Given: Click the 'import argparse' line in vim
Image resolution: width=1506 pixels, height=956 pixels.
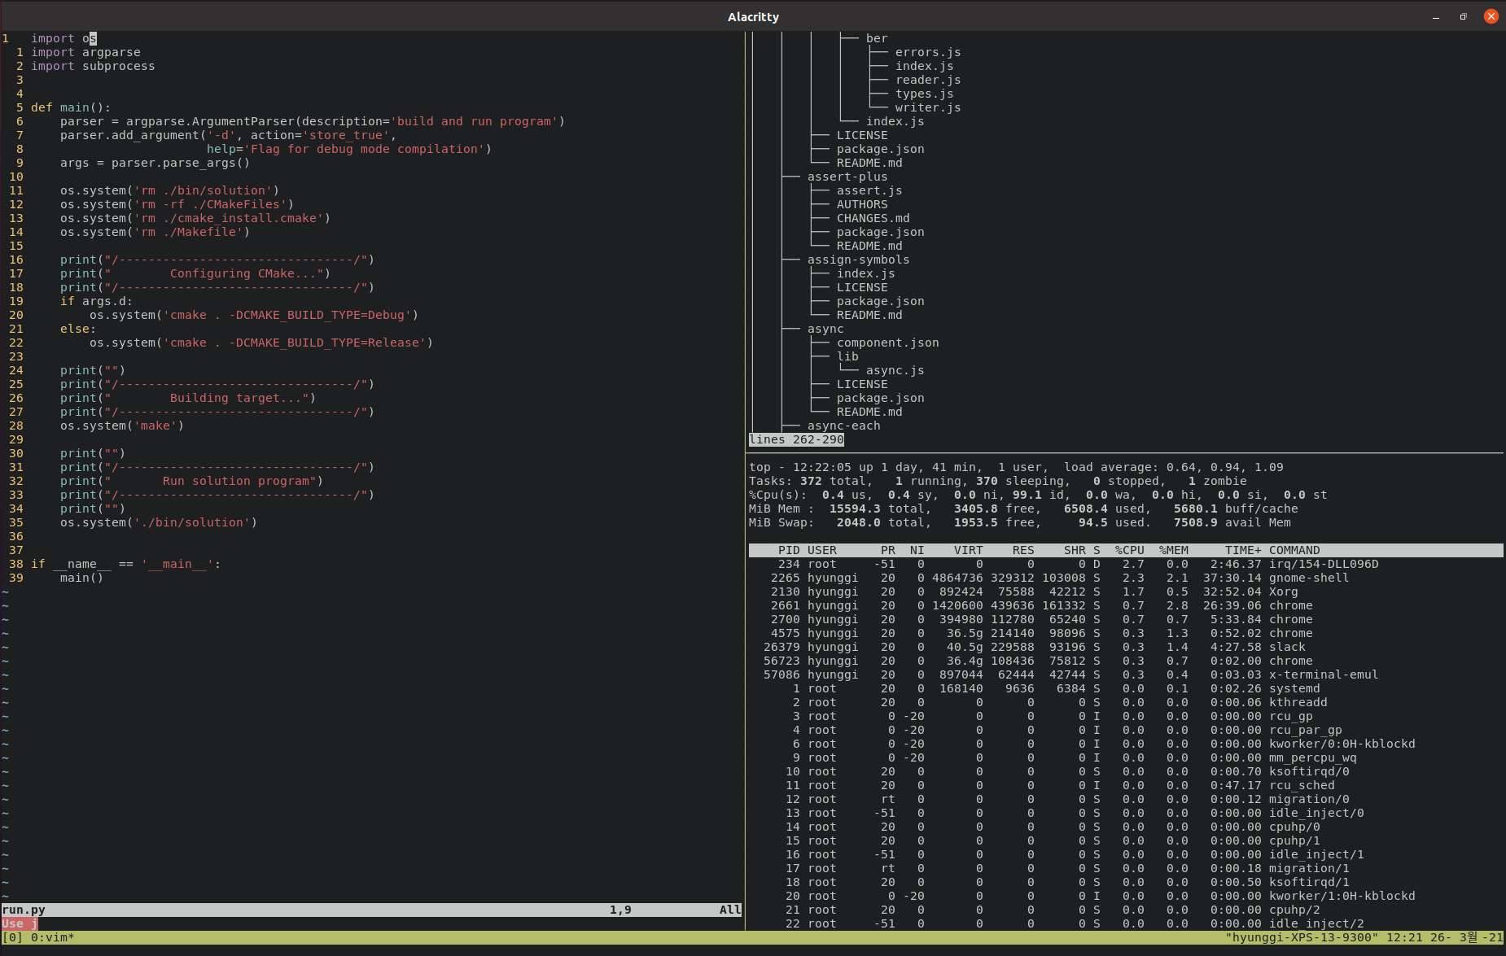Looking at the screenshot, I should [x=85, y=52].
